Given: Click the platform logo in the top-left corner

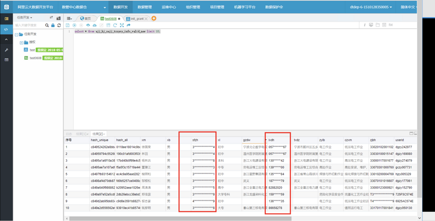Looking at the screenshot, I should point(7,7).
